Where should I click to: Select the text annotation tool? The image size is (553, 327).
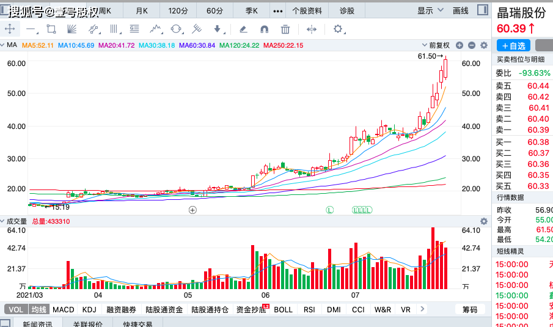pyautogui.click(x=134, y=29)
